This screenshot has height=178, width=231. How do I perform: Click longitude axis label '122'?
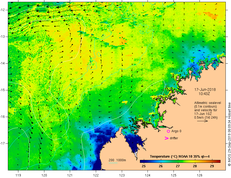point(96,175)
